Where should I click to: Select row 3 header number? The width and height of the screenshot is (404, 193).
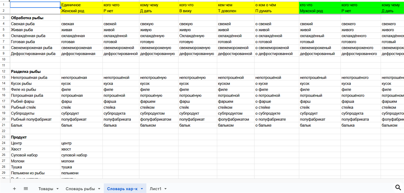pyautogui.click(x=4, y=18)
